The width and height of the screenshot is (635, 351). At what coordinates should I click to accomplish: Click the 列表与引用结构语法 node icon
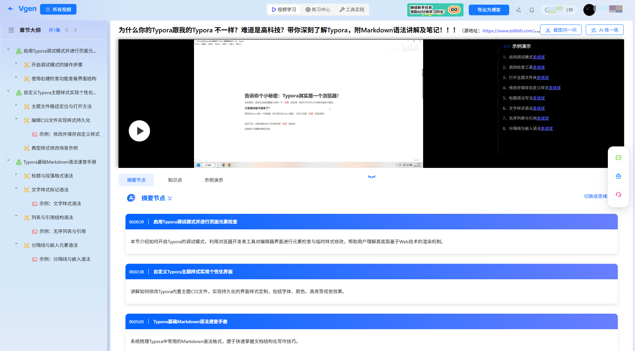coord(27,217)
